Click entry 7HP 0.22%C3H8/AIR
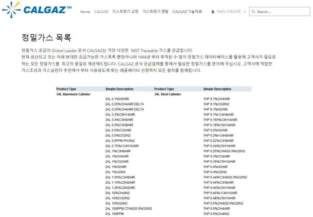Screen dimensions: 313x217 pyautogui.click(x=218, y=141)
